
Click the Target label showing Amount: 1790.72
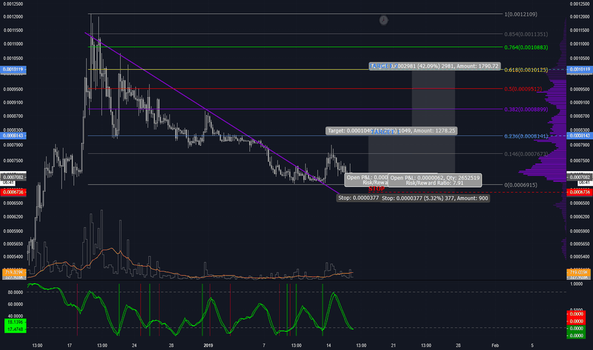(x=435, y=66)
